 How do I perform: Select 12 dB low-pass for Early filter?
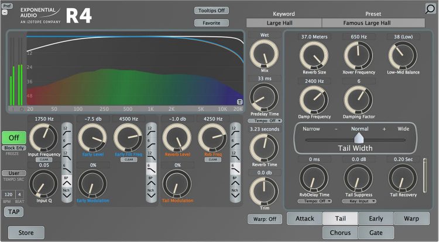(151, 156)
